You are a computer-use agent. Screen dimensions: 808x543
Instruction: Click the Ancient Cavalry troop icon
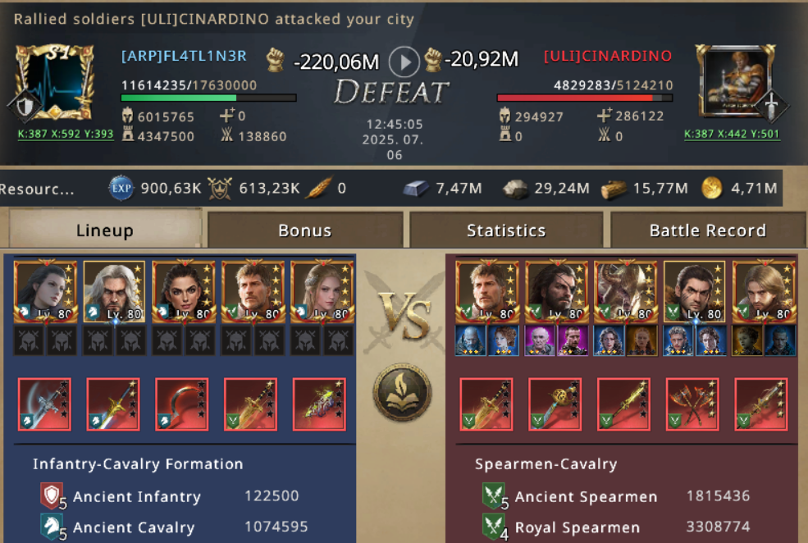click(x=51, y=527)
